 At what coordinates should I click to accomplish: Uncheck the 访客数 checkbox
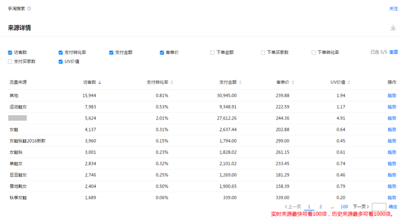point(10,53)
